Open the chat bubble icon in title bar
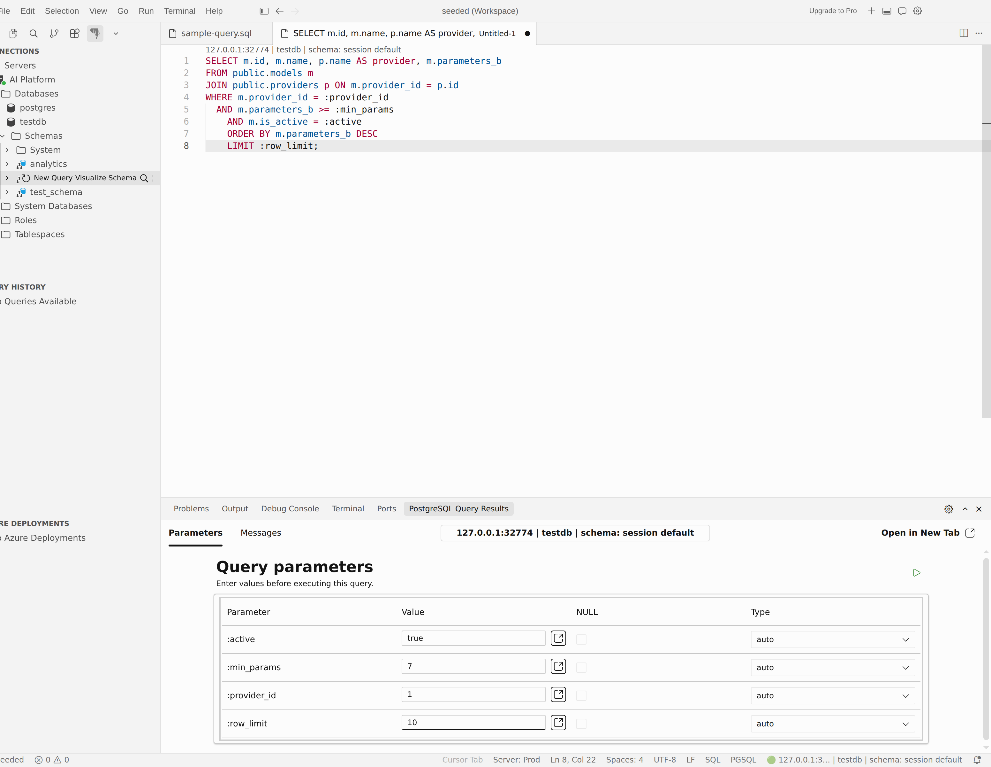This screenshot has width=991, height=767. [x=902, y=11]
